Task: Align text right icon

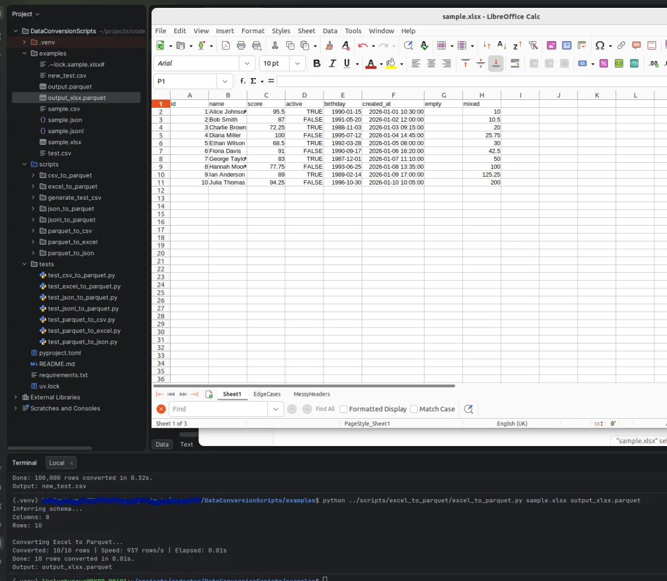Action: tap(447, 64)
